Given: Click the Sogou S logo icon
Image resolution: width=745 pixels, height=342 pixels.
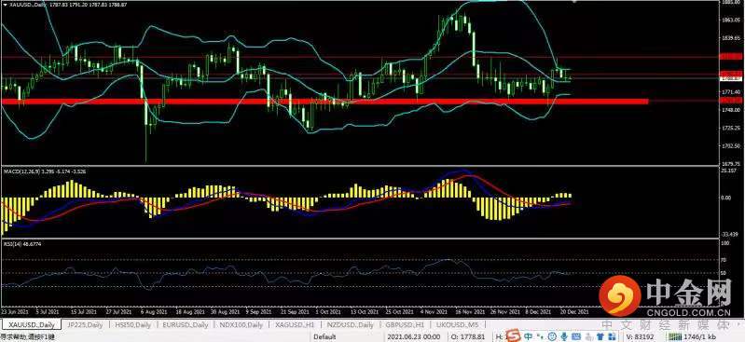Looking at the screenshot, I should [x=514, y=335].
